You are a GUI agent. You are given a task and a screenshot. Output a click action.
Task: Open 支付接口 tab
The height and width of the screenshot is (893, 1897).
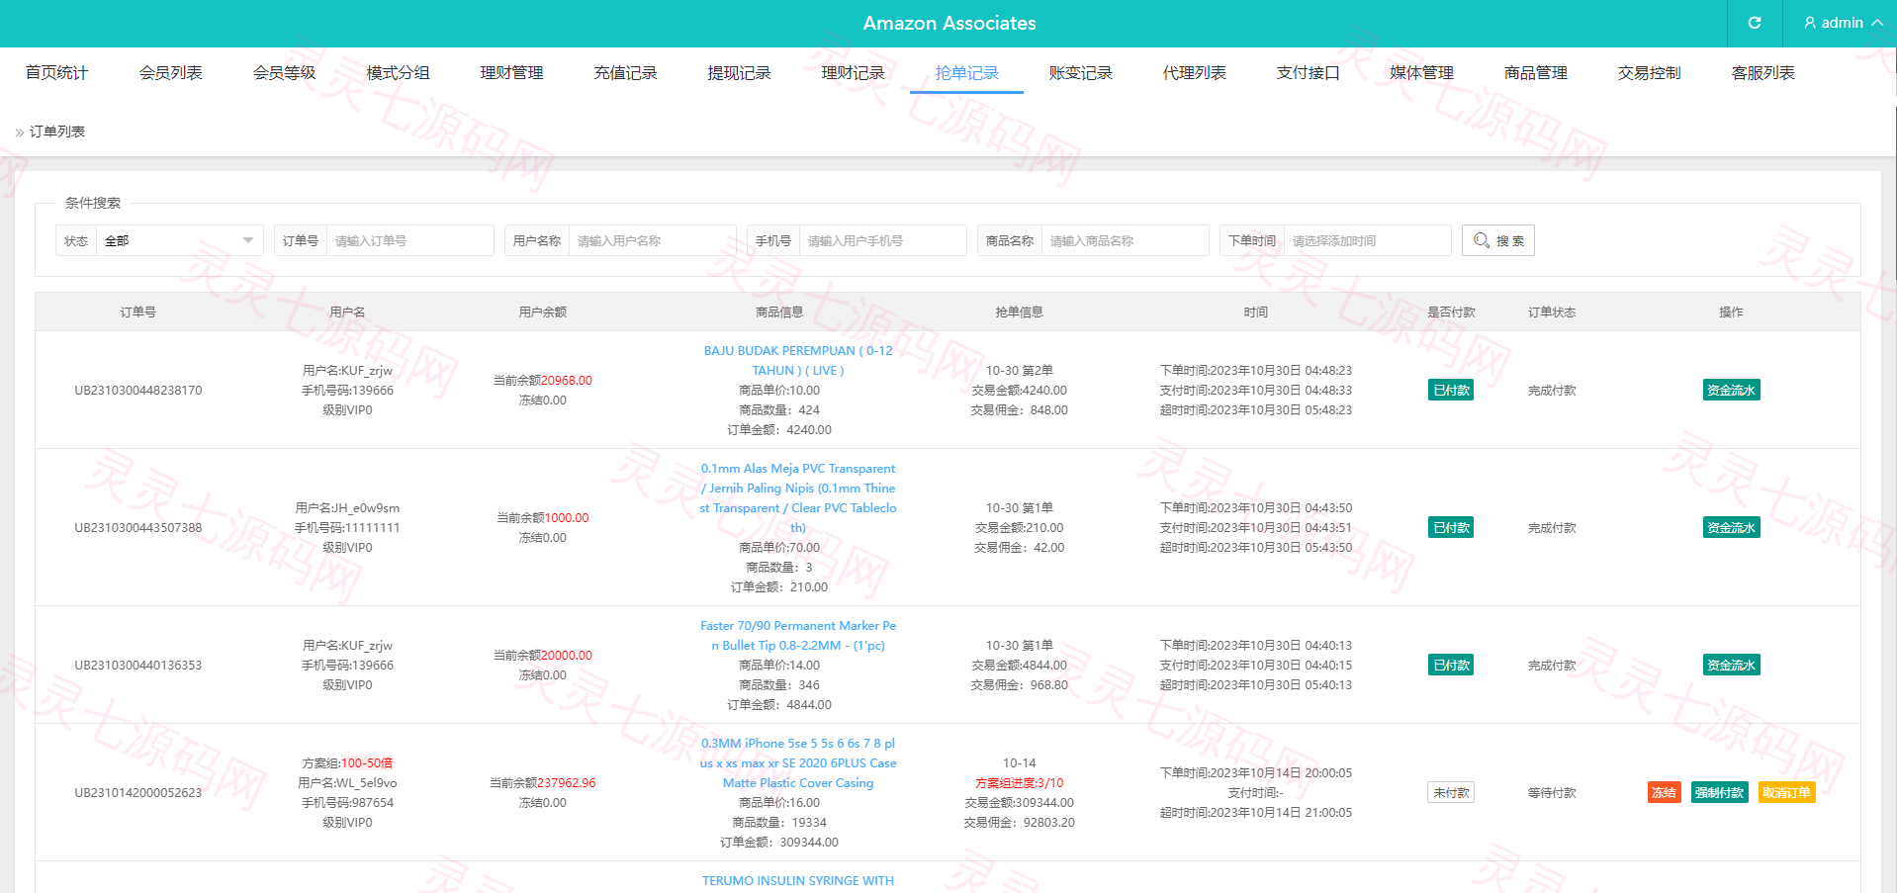[1308, 72]
